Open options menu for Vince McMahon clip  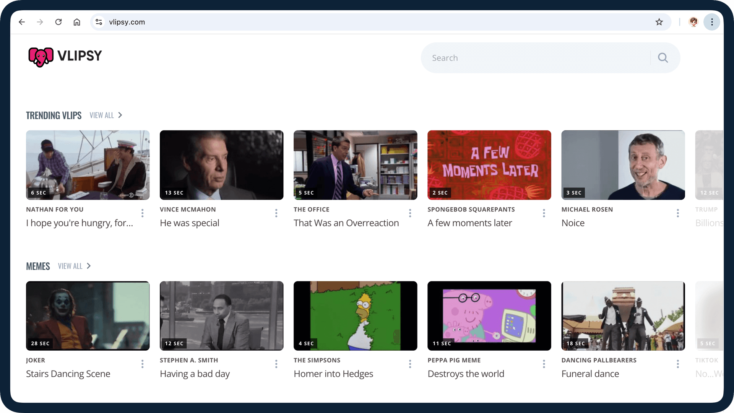click(x=276, y=213)
